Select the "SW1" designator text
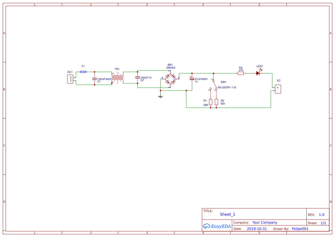This screenshot has width=335, height=237. click(x=224, y=82)
